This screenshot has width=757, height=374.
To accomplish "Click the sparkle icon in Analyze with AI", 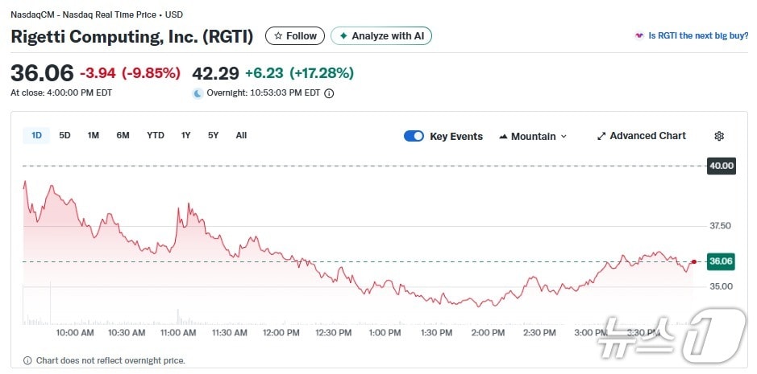I will point(343,36).
